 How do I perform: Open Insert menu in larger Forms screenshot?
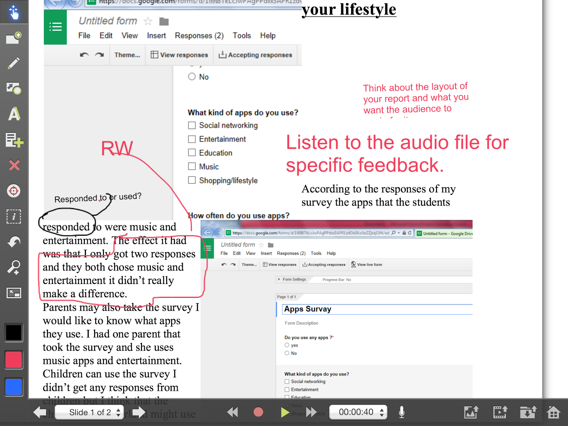[156, 36]
